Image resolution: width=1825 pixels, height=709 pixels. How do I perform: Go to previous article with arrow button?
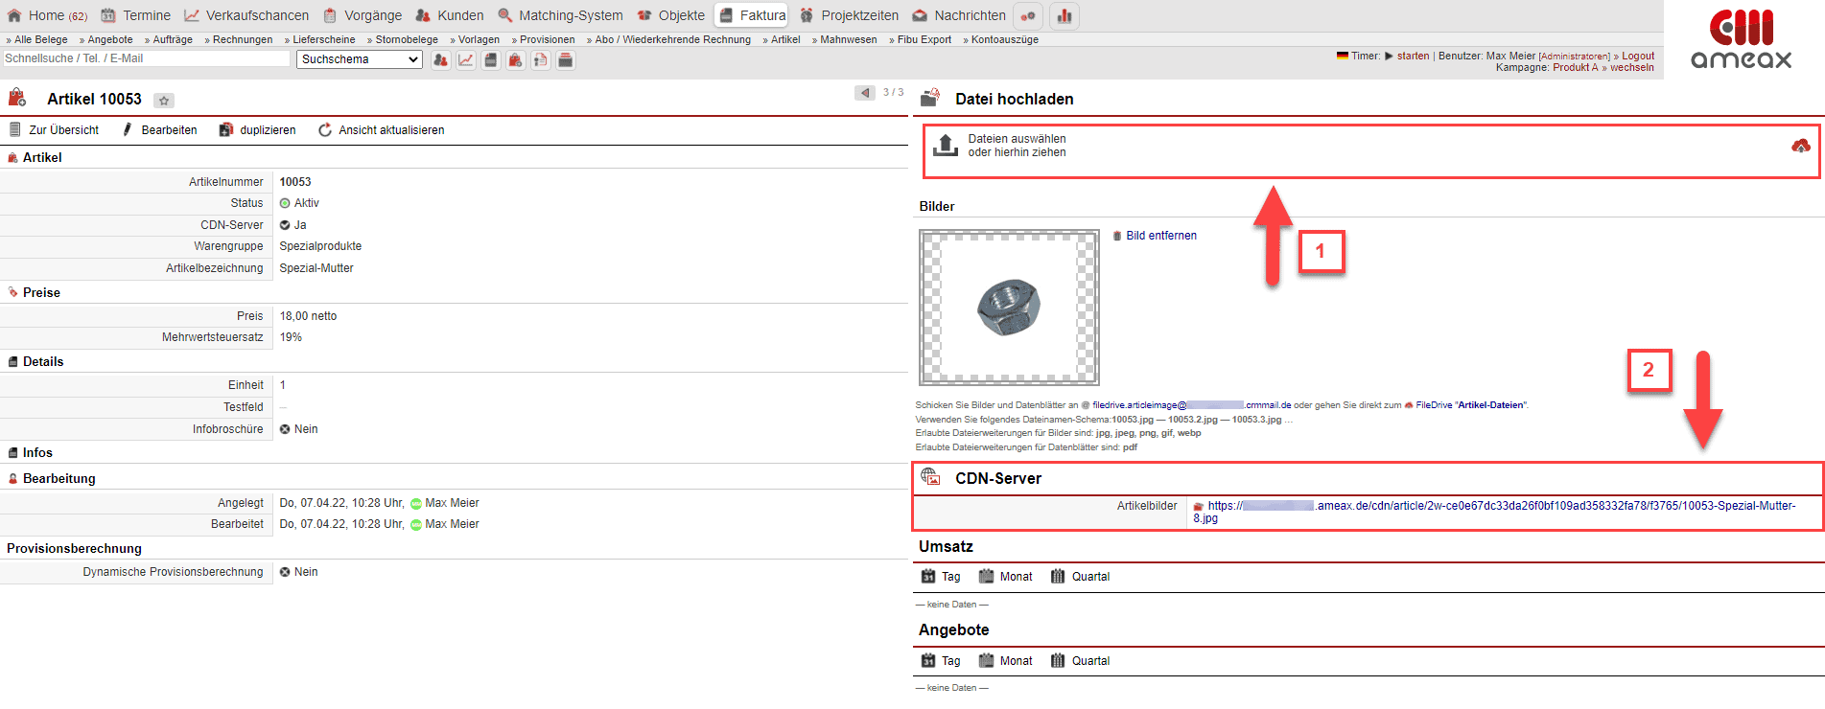[x=865, y=93]
